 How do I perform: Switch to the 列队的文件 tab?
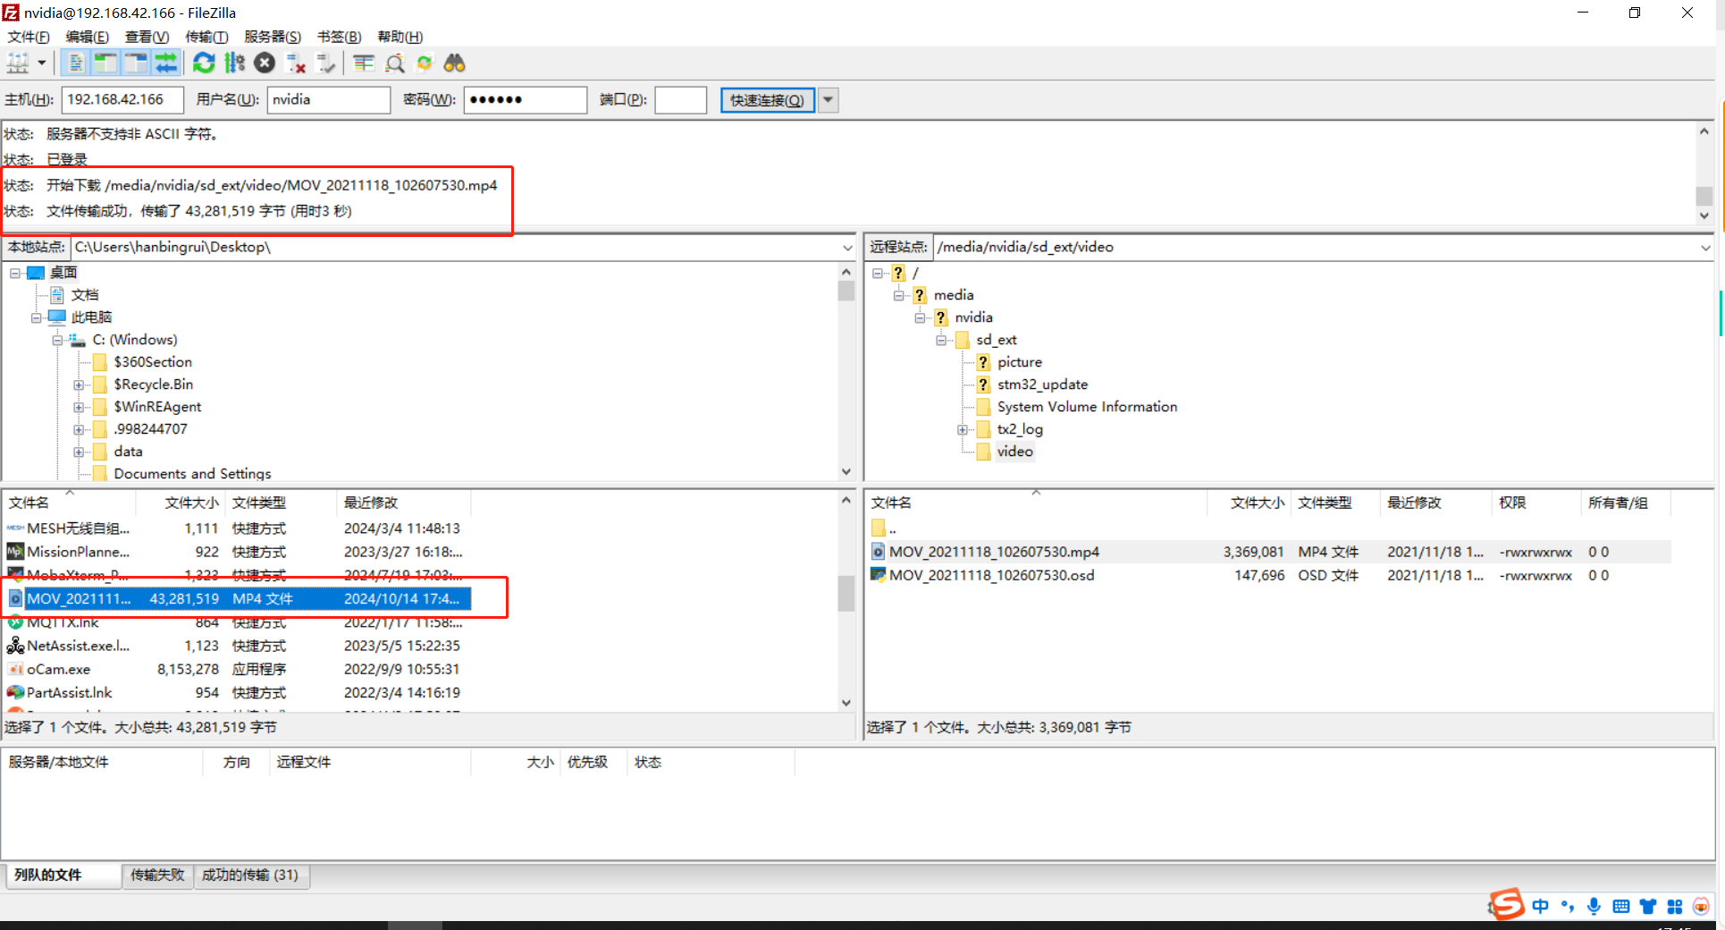click(x=63, y=875)
